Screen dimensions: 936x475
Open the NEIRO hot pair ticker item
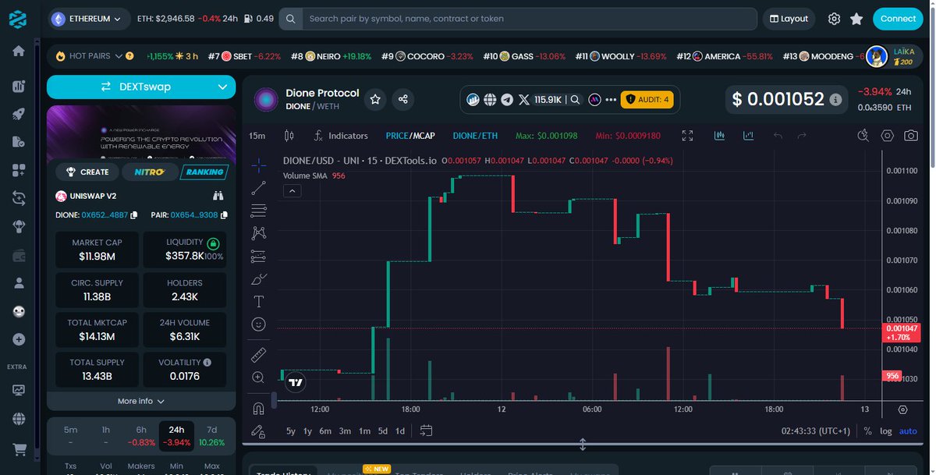coord(331,56)
